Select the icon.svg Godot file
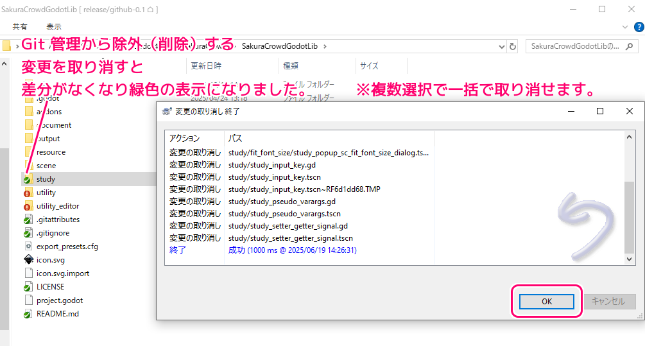The image size is (645, 346). pos(50,260)
